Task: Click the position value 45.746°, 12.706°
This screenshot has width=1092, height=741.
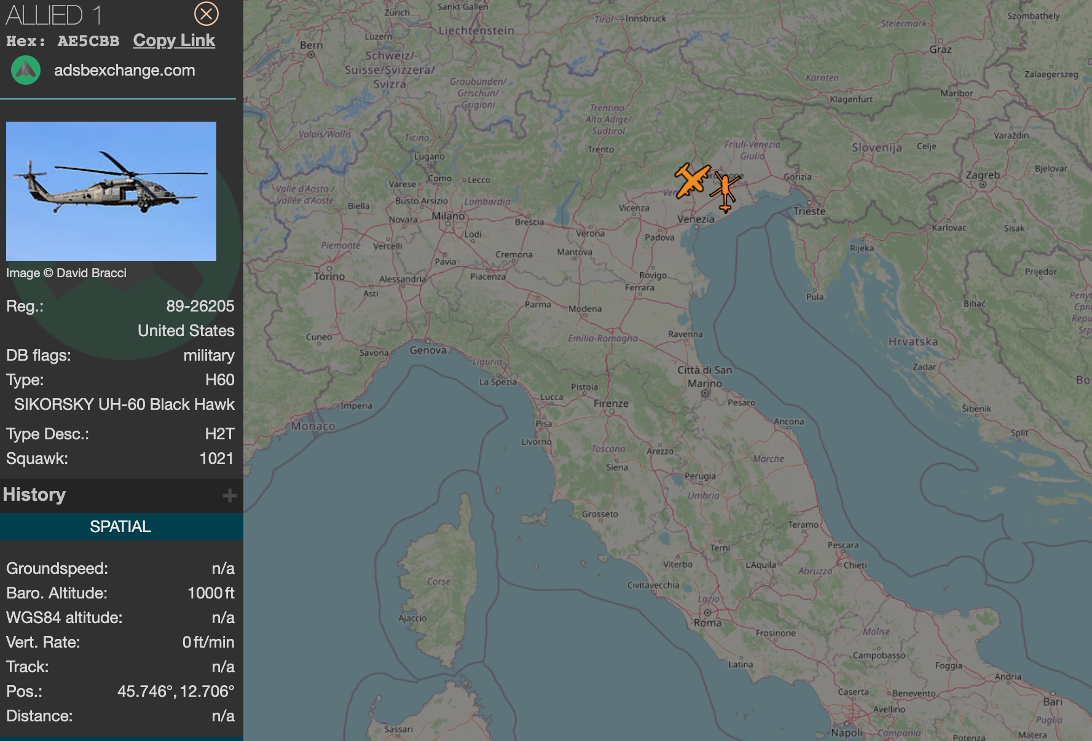Action: 176,691
